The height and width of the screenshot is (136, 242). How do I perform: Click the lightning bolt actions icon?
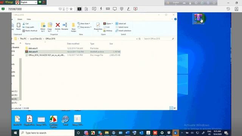(101, 9)
